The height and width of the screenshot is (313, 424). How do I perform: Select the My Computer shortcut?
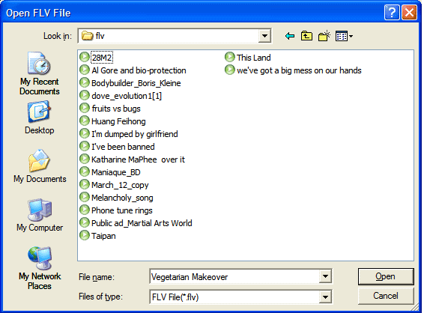pos(40,215)
